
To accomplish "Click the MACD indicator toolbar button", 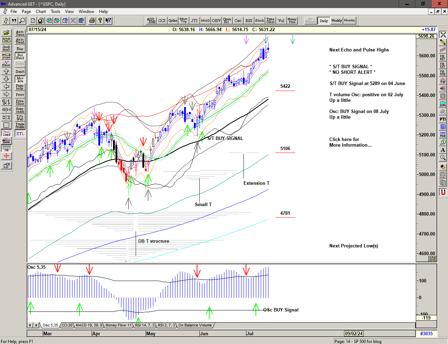I will [205, 21].
